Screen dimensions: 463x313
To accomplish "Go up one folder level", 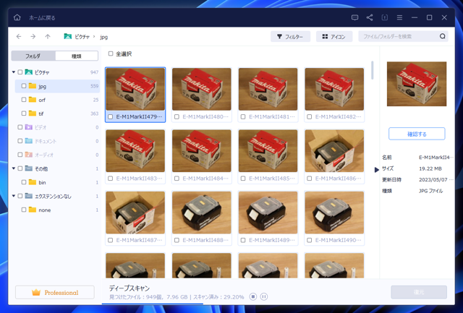I will 48,36.
